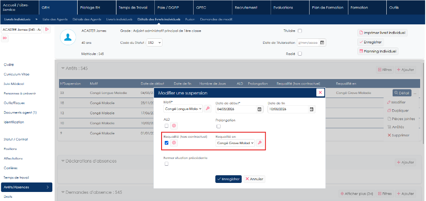Open the Temps de Travail menu
Image resolution: width=426 pixels, height=201 pixels.
tap(135, 8)
